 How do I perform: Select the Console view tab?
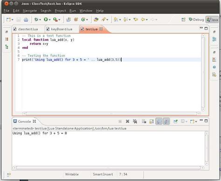coord(24,121)
